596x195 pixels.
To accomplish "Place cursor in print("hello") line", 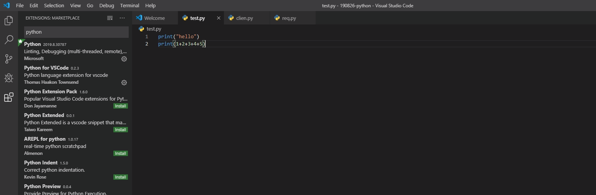I will coord(178,37).
